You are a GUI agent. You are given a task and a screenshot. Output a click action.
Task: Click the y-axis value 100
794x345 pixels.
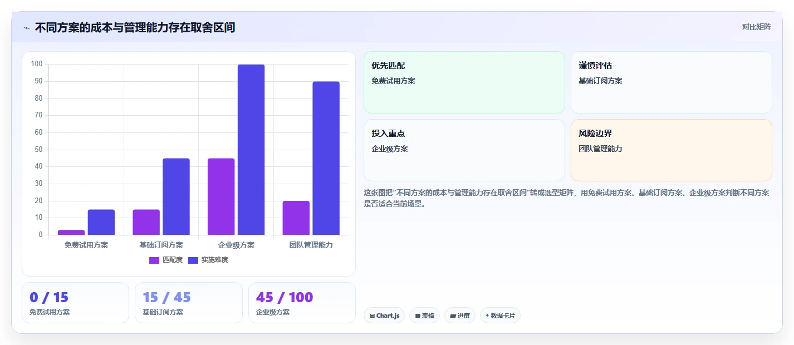coord(37,64)
